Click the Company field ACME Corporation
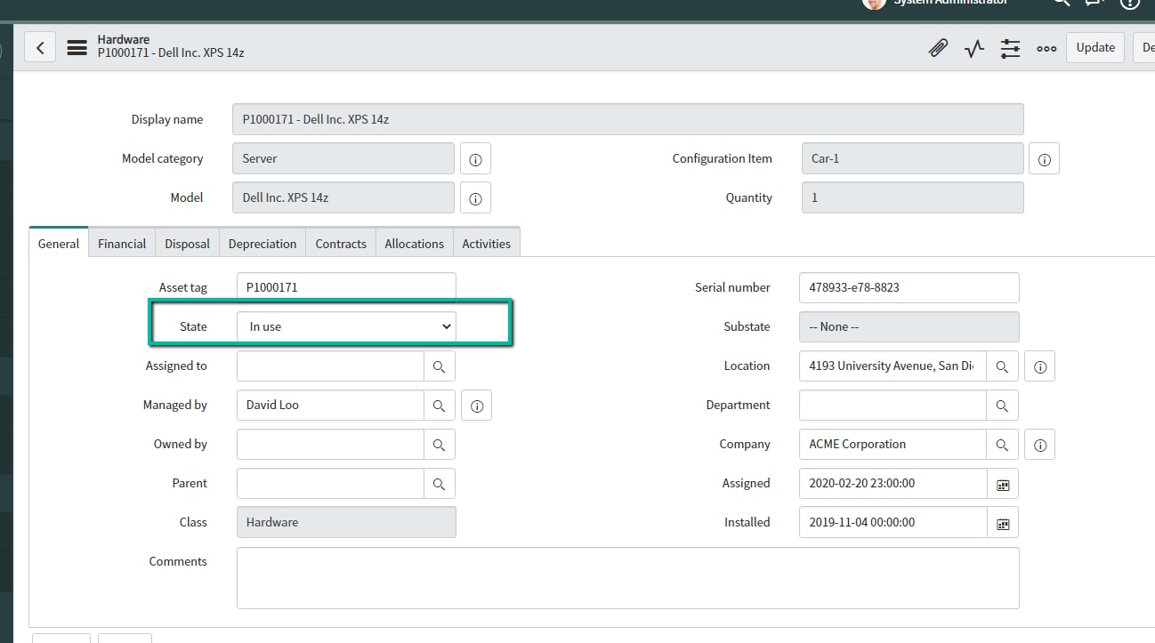The height and width of the screenshot is (643, 1155). pyautogui.click(x=892, y=445)
